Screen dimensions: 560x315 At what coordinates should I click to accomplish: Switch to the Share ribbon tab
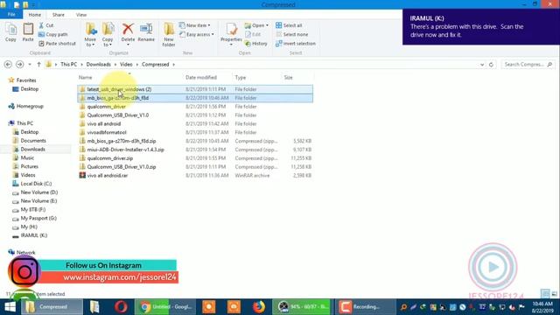(59, 15)
